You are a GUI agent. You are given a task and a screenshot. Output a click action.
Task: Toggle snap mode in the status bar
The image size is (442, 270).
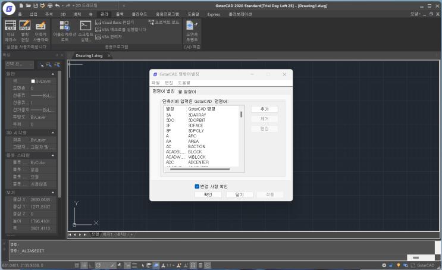77,265
